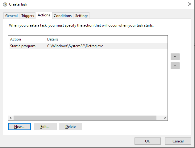The width and height of the screenshot is (195, 148).
Task: Click the Action column header
Action: tap(27, 39)
